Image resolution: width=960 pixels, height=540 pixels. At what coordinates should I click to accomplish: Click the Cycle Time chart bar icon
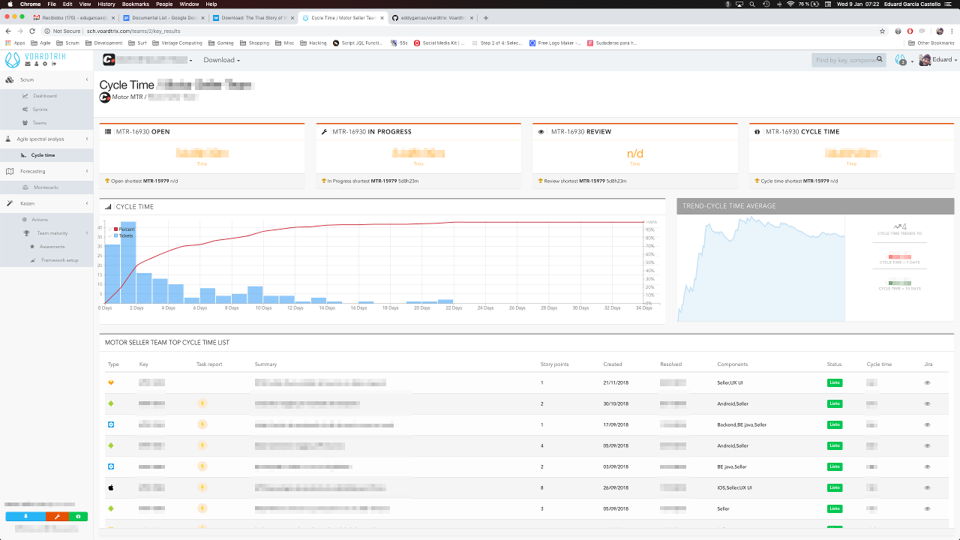pos(108,207)
